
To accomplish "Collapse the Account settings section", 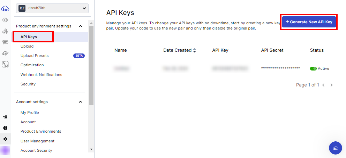I will coord(81,102).
